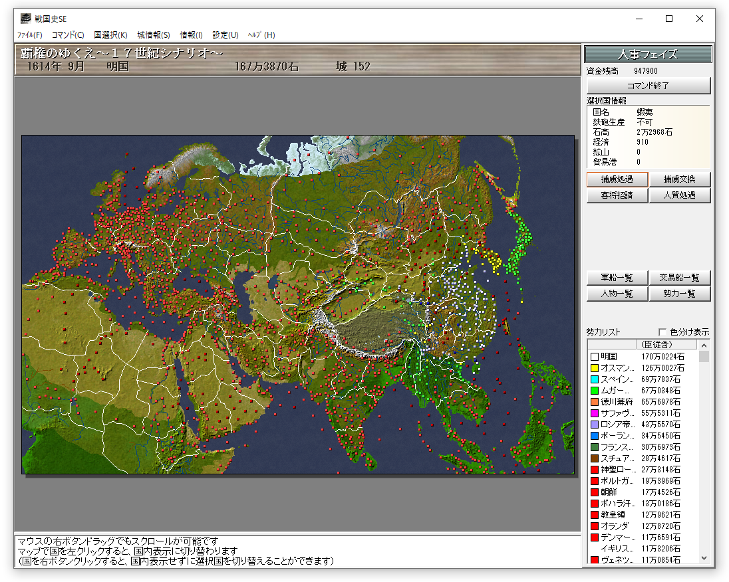Image resolution: width=729 pixels, height=582 pixels.
Task: View the 勢力一覧 faction list
Action: (679, 294)
